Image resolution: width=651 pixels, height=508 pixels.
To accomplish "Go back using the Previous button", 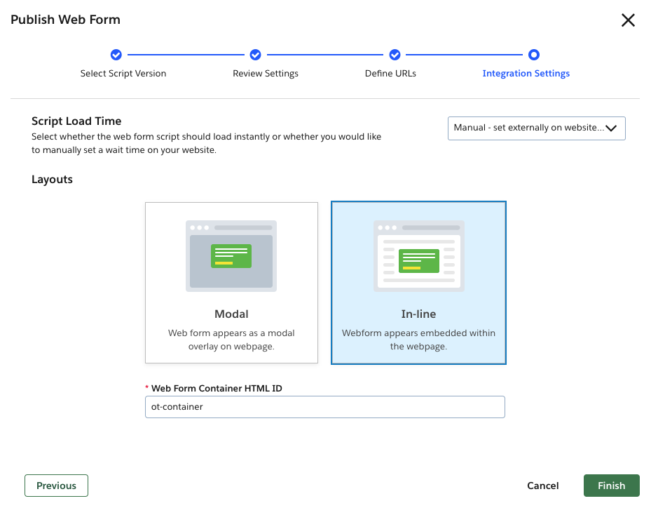I will coord(56,485).
